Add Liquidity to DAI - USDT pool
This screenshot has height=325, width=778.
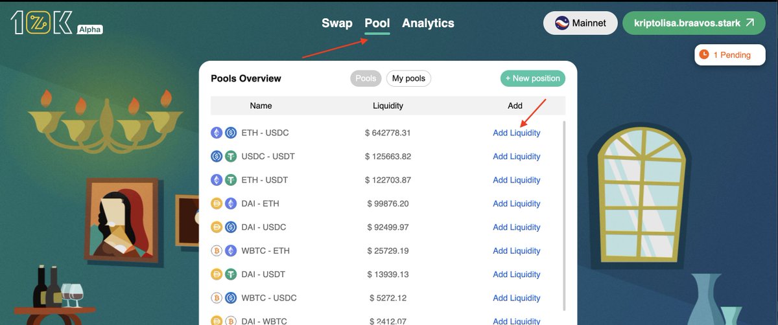[x=517, y=275]
